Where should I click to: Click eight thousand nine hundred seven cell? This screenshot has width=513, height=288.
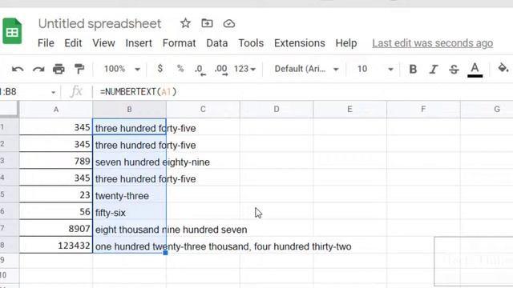coord(130,229)
